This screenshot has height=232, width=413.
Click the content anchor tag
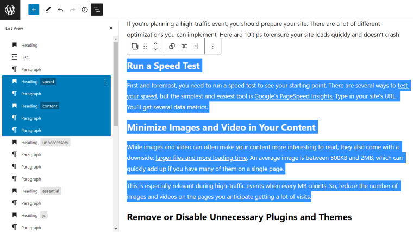point(50,106)
